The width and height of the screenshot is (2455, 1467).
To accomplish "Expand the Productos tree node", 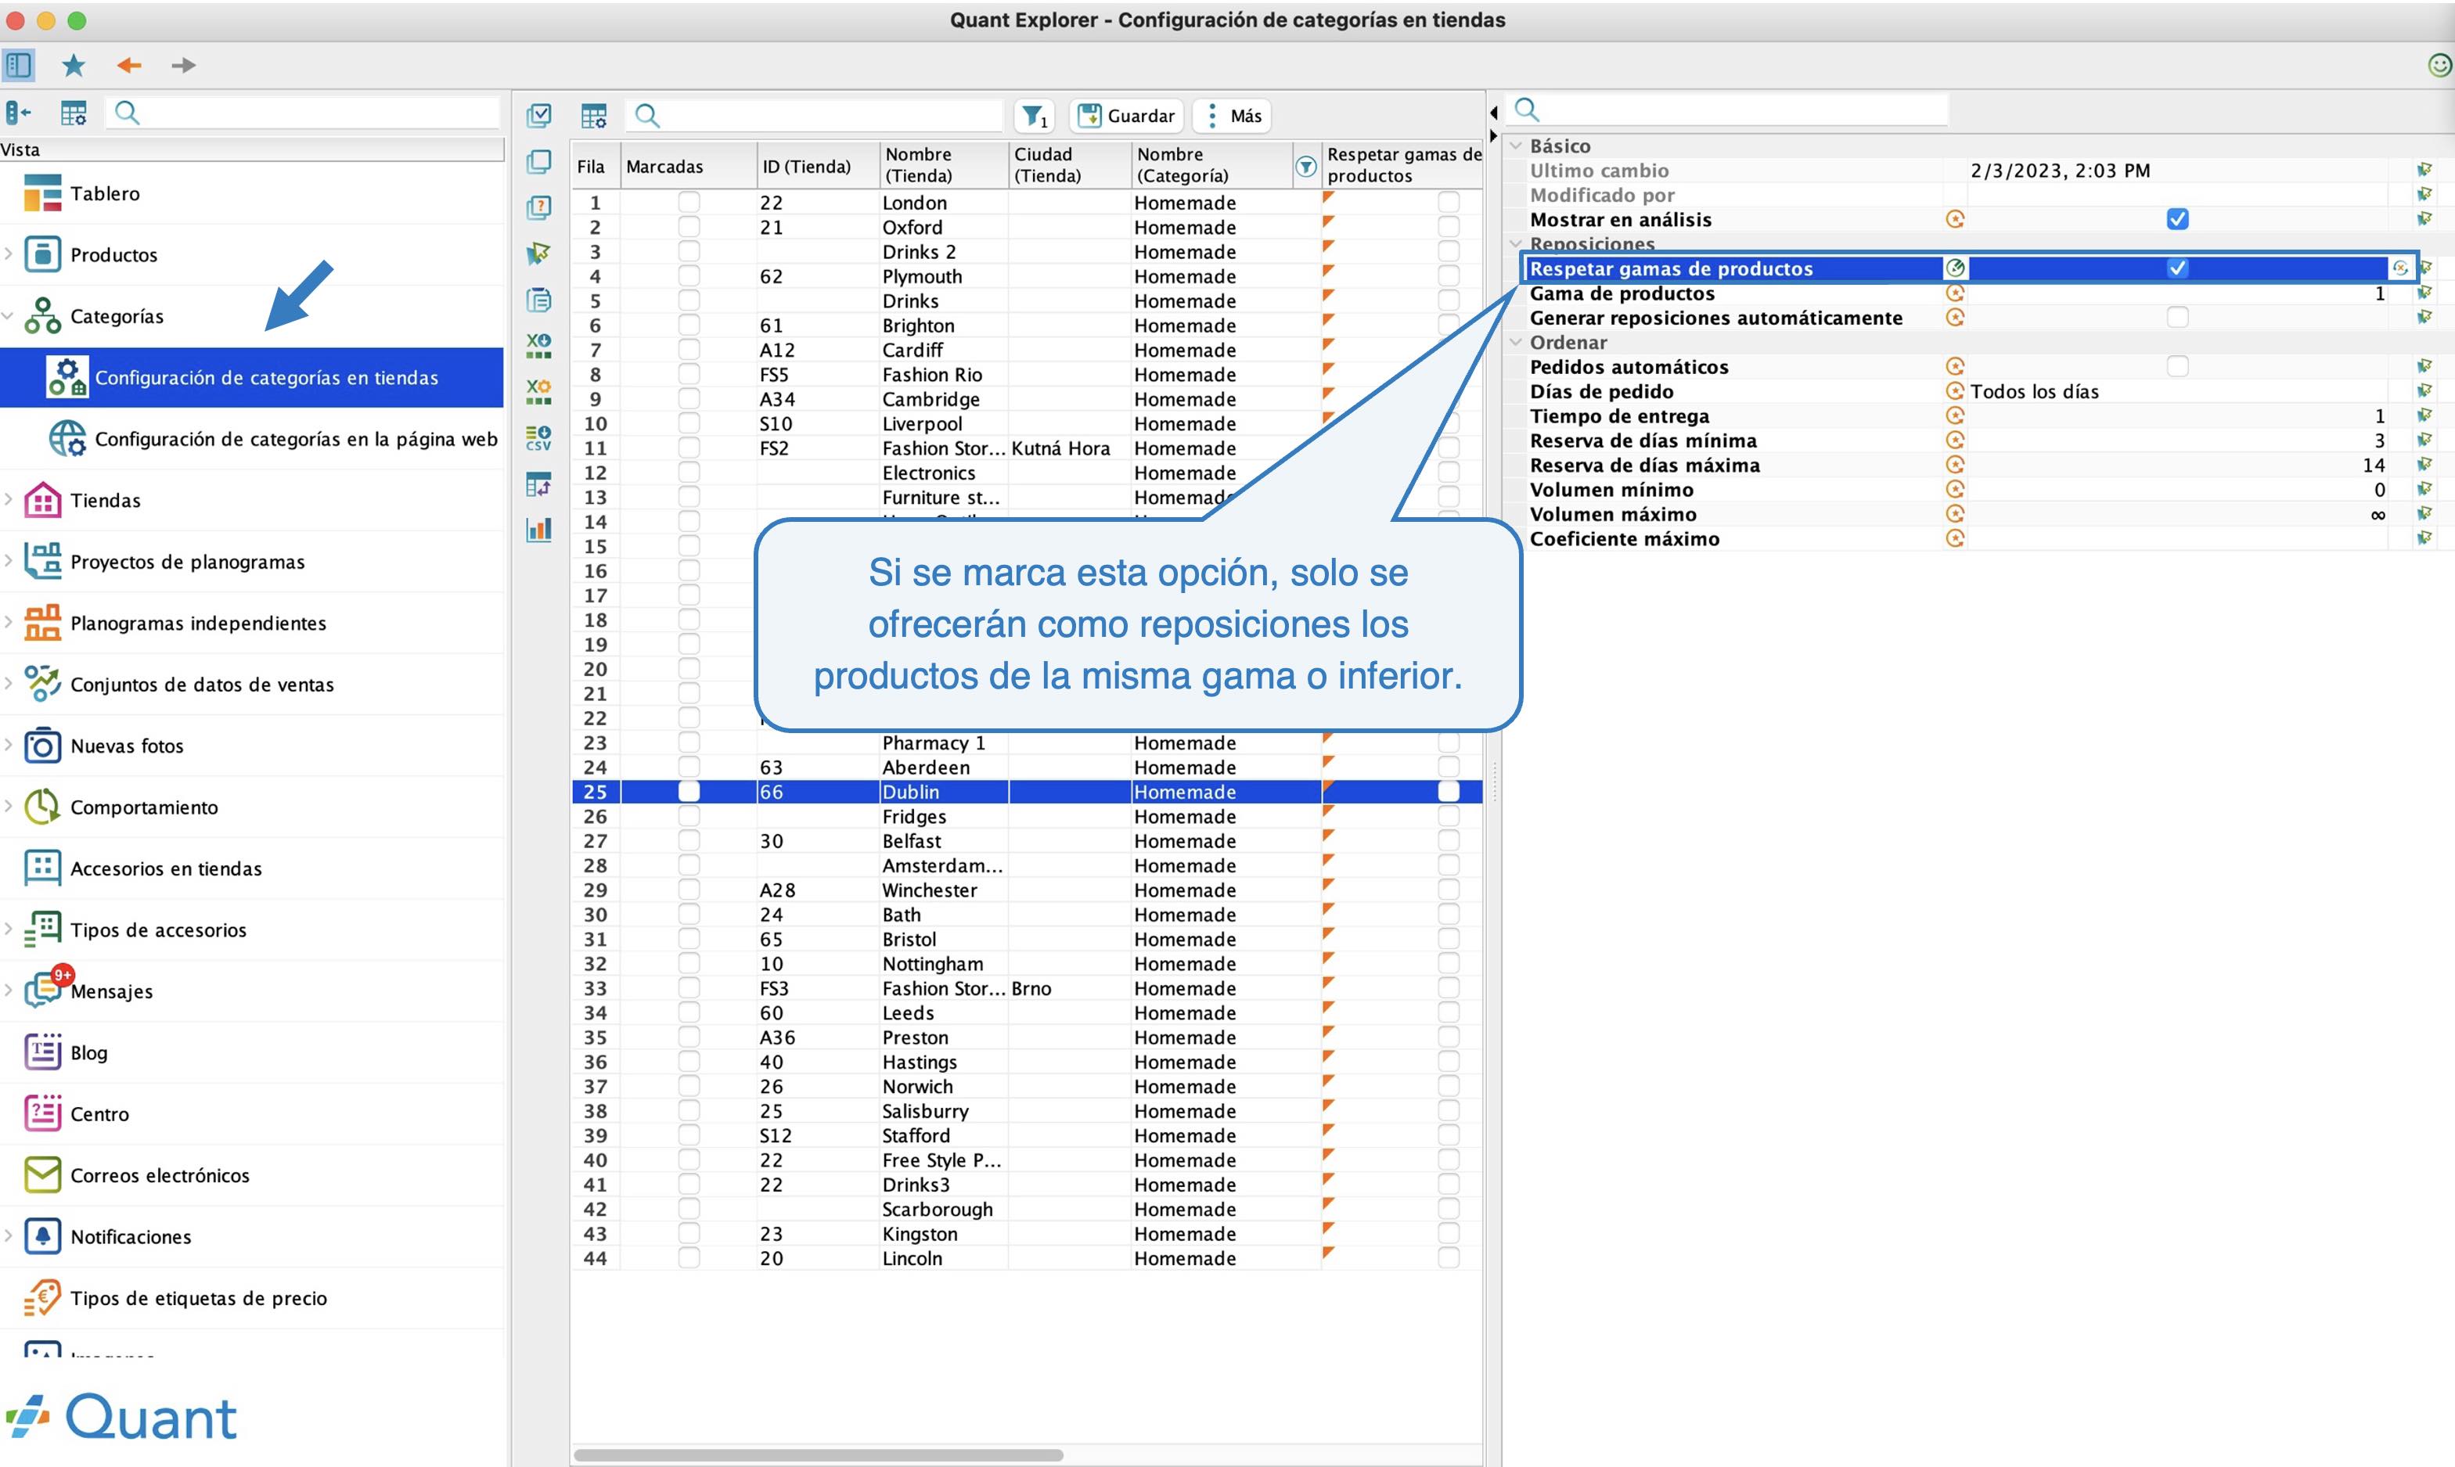I will [9, 254].
